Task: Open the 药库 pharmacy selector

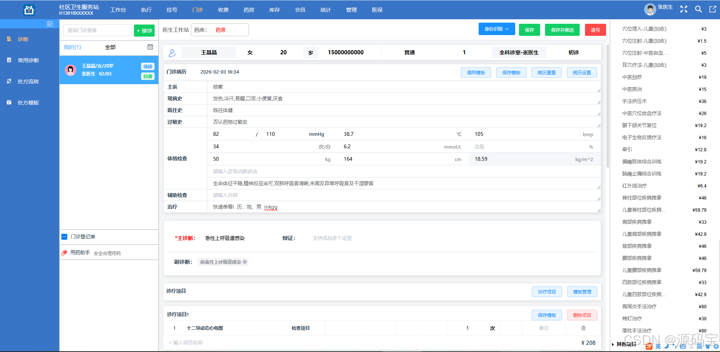Action: tap(220, 30)
